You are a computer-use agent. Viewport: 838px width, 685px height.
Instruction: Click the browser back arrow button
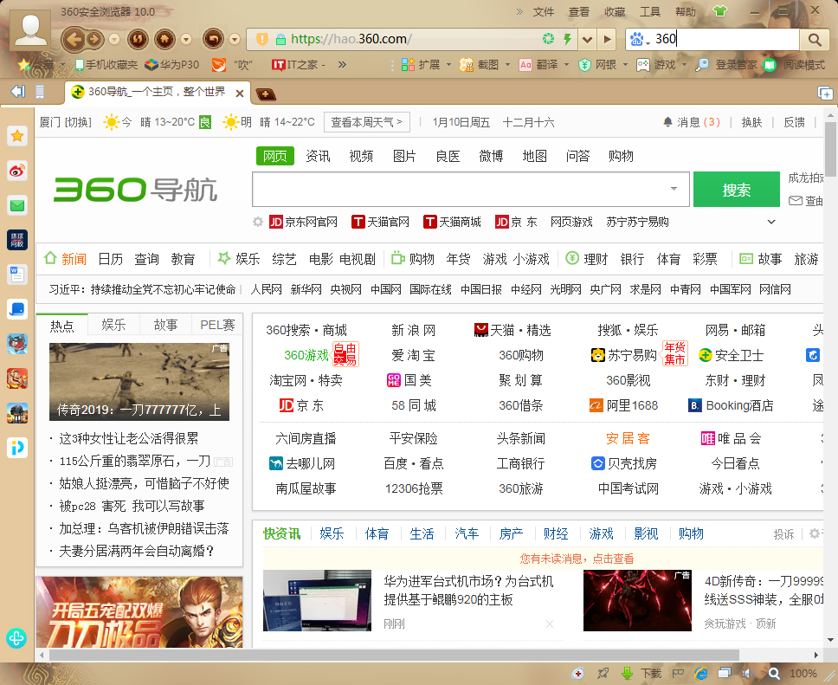[x=73, y=39]
